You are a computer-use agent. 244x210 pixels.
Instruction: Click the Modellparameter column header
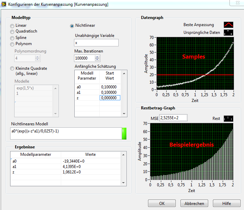[36, 154]
